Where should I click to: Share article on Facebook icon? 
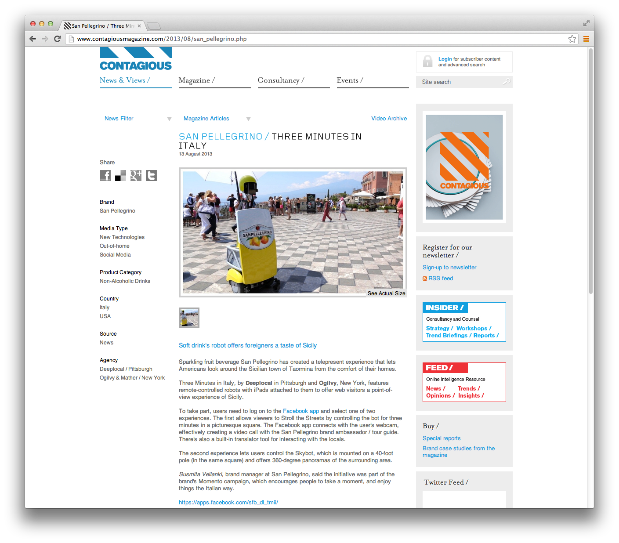pyautogui.click(x=105, y=176)
